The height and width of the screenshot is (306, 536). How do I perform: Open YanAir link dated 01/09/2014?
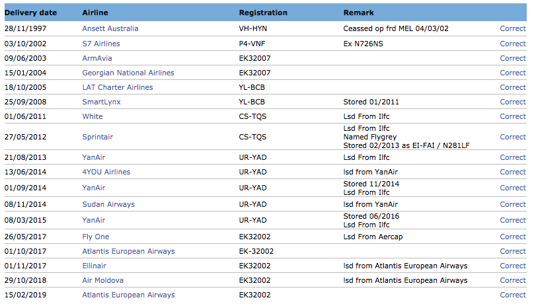pyautogui.click(x=94, y=188)
